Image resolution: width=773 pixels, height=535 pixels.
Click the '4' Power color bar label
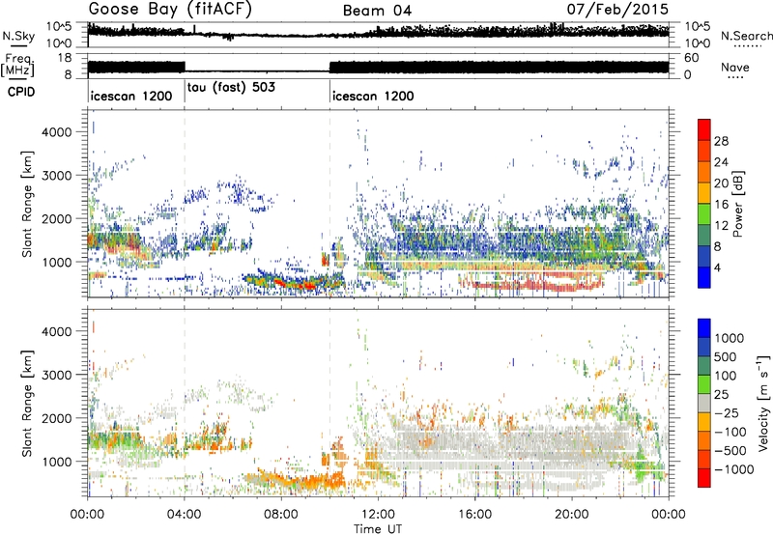coord(717,267)
